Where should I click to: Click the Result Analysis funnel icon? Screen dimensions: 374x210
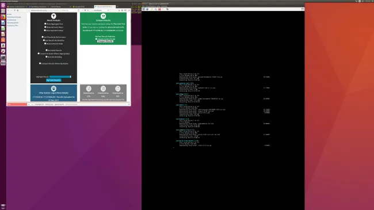pyautogui.click(x=54, y=16)
